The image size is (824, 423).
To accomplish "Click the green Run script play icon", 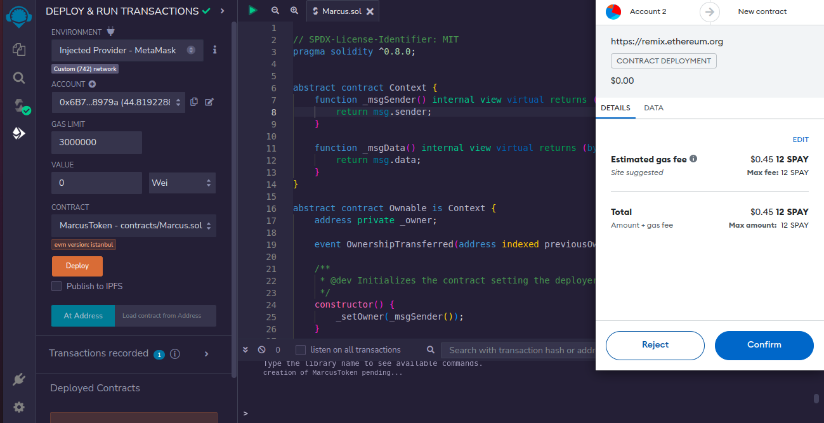I will coord(253,11).
